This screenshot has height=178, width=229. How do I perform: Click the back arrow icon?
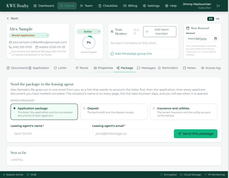[x=8, y=18]
